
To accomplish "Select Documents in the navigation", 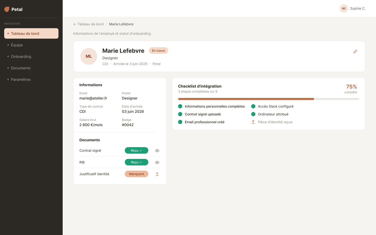I will [x=31, y=68].
